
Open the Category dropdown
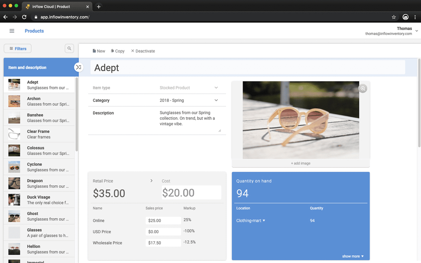pos(216,100)
